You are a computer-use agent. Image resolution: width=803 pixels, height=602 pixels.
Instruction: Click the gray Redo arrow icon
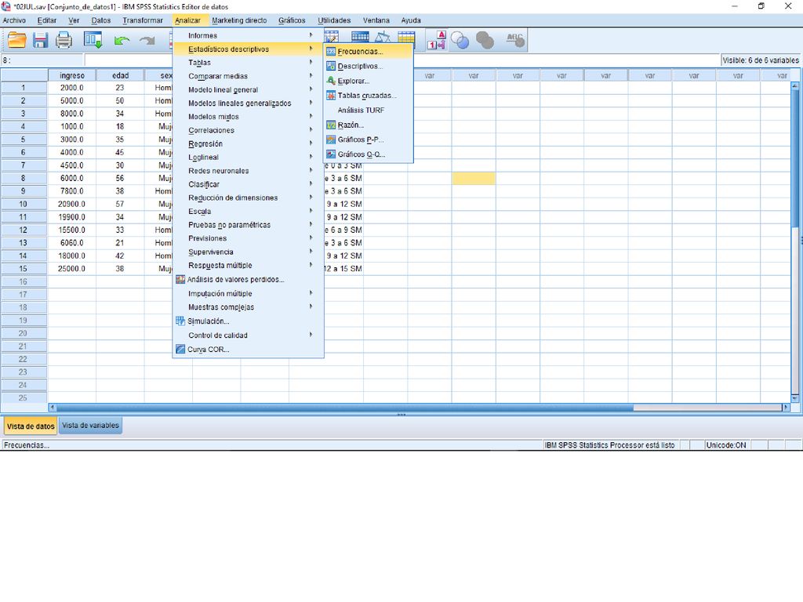[147, 40]
